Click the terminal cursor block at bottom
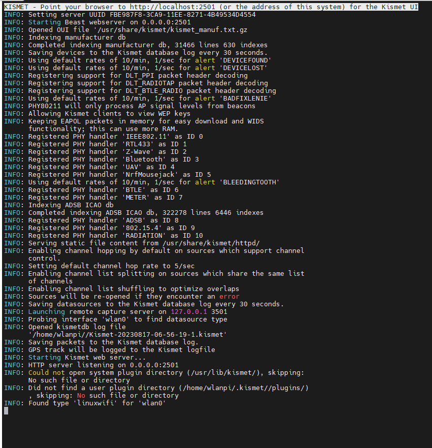The image size is (432, 448). coord(6,411)
